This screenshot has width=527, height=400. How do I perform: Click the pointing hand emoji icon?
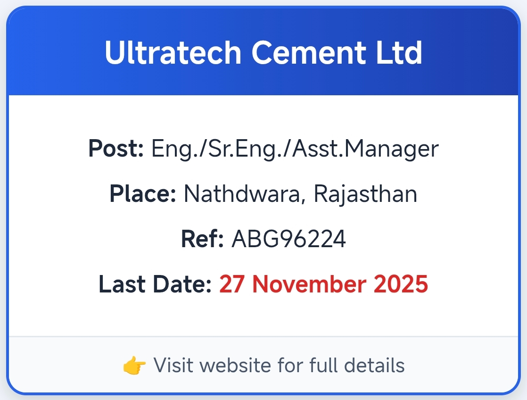(x=134, y=366)
